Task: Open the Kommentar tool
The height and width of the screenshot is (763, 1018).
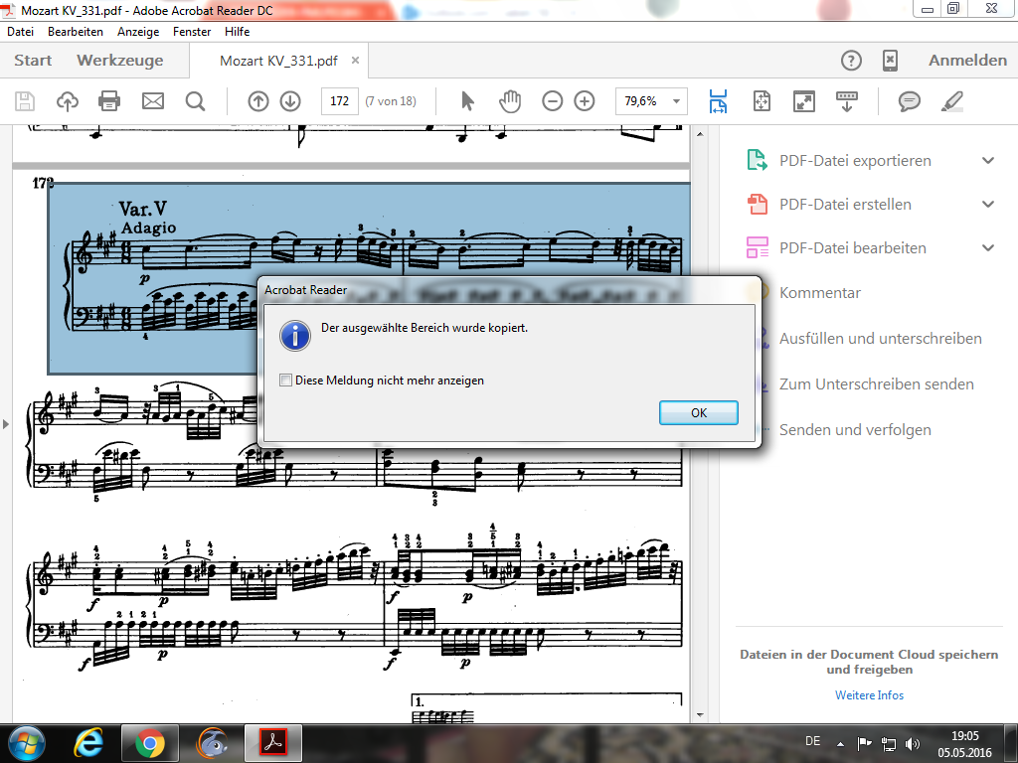Action: pyautogui.click(x=820, y=293)
